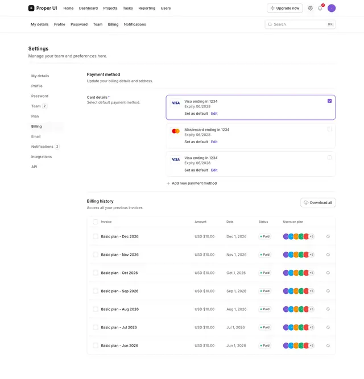Set the third card as default

[196, 170]
